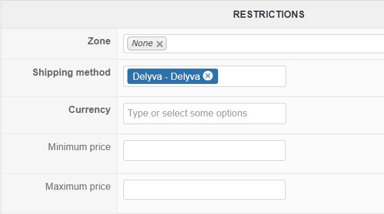Image resolution: width=384 pixels, height=214 pixels.
Task: Open the Shipping method options dropdown
Action: pos(204,76)
